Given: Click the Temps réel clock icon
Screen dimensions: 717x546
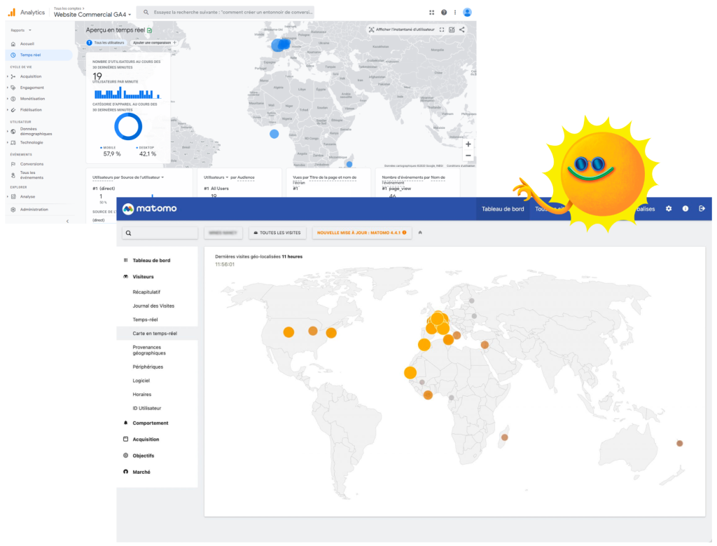Looking at the screenshot, I should pos(13,55).
